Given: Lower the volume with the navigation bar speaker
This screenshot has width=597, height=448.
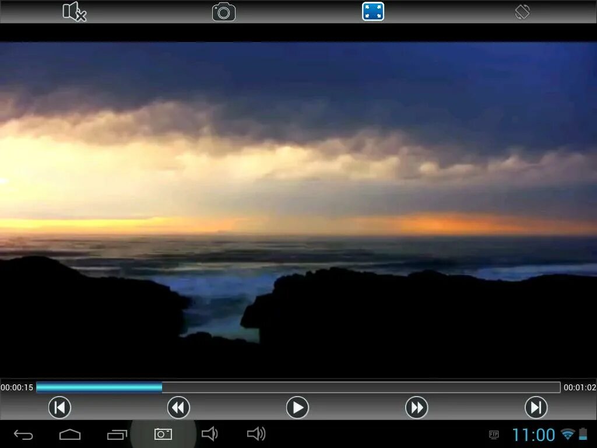Looking at the screenshot, I should (x=209, y=434).
